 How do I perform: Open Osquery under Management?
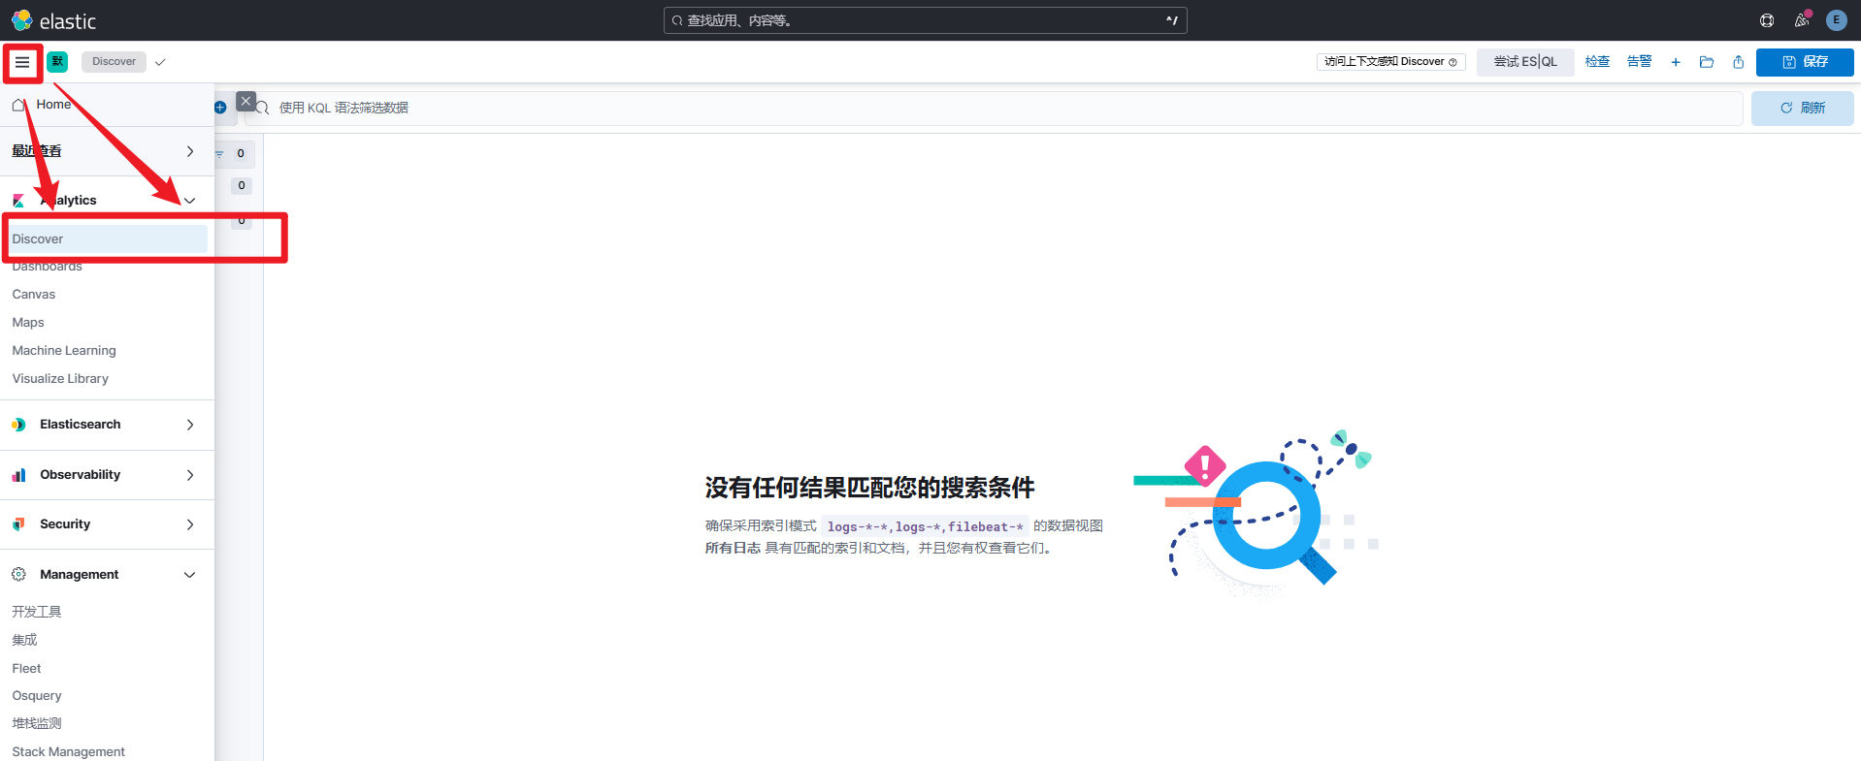37,696
